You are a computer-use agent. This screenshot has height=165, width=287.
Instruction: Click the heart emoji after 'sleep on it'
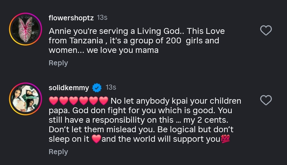pyautogui.click(x=96, y=139)
